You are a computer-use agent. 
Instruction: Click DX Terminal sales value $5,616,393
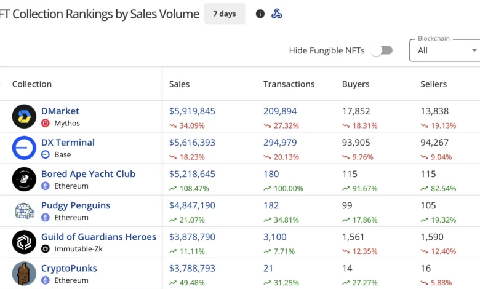coord(192,143)
